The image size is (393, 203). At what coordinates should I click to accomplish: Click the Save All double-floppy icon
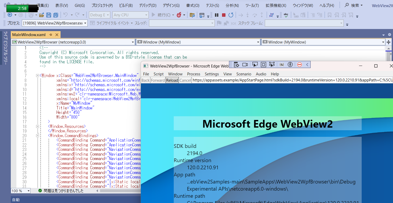[x=56, y=15]
